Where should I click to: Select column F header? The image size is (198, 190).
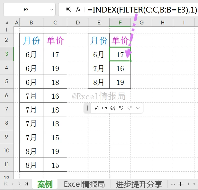point(120,23)
